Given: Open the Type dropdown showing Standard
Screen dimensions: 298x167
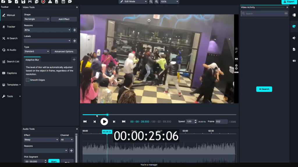Looking at the screenshot, I should pyautogui.click(x=37, y=52).
